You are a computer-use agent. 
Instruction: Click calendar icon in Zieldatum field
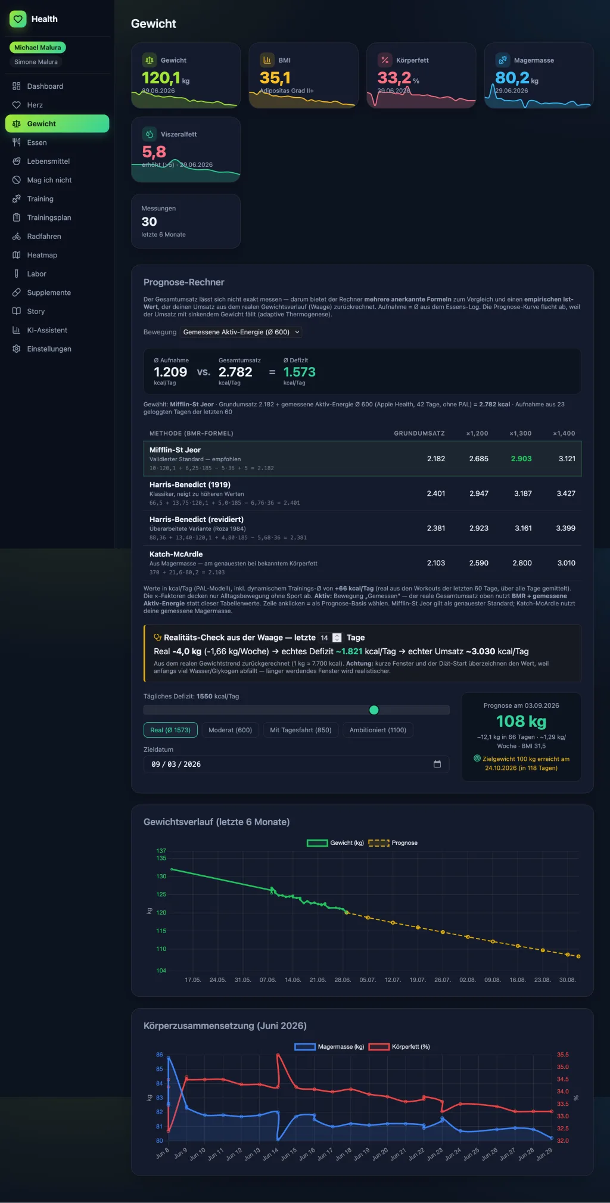pos(437,764)
